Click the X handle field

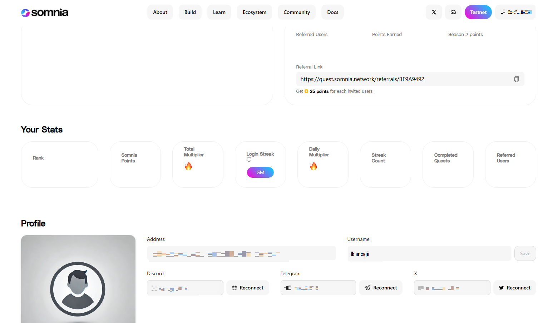click(452, 288)
